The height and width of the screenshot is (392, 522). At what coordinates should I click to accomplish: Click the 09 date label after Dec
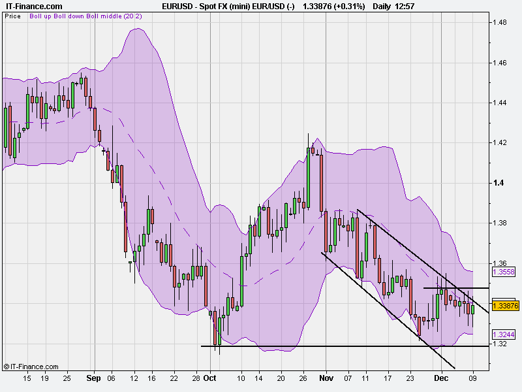(x=472, y=378)
